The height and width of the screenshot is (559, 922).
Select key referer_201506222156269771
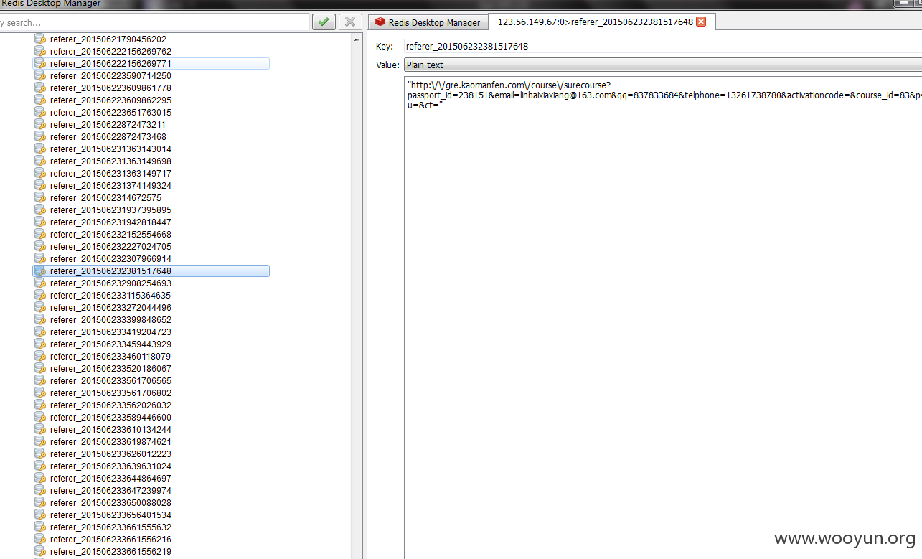110,64
